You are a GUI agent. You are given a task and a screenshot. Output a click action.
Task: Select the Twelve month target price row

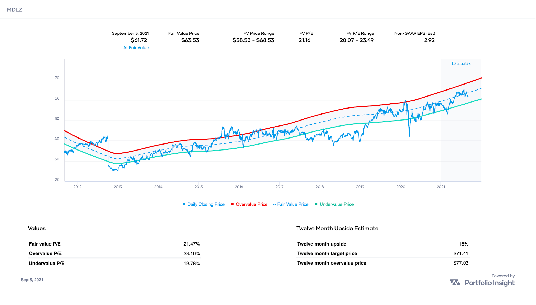click(x=382, y=253)
